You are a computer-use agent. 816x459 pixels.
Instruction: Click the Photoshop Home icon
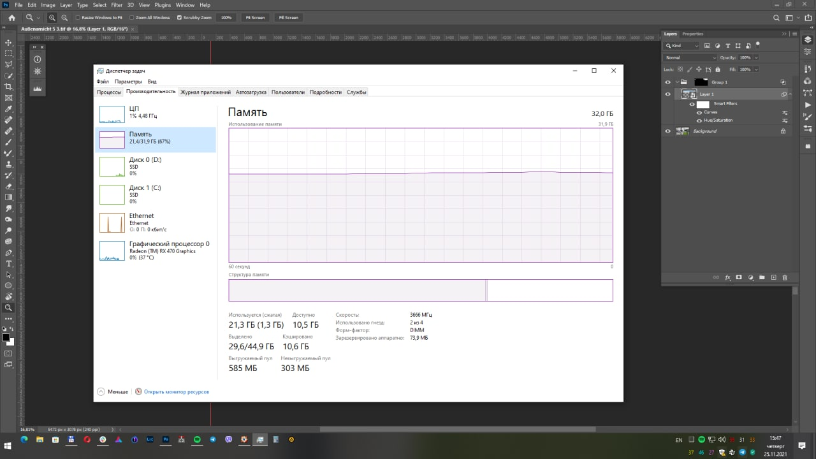point(11,18)
